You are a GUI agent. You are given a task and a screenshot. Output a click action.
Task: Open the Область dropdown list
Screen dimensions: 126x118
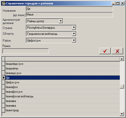(74, 34)
